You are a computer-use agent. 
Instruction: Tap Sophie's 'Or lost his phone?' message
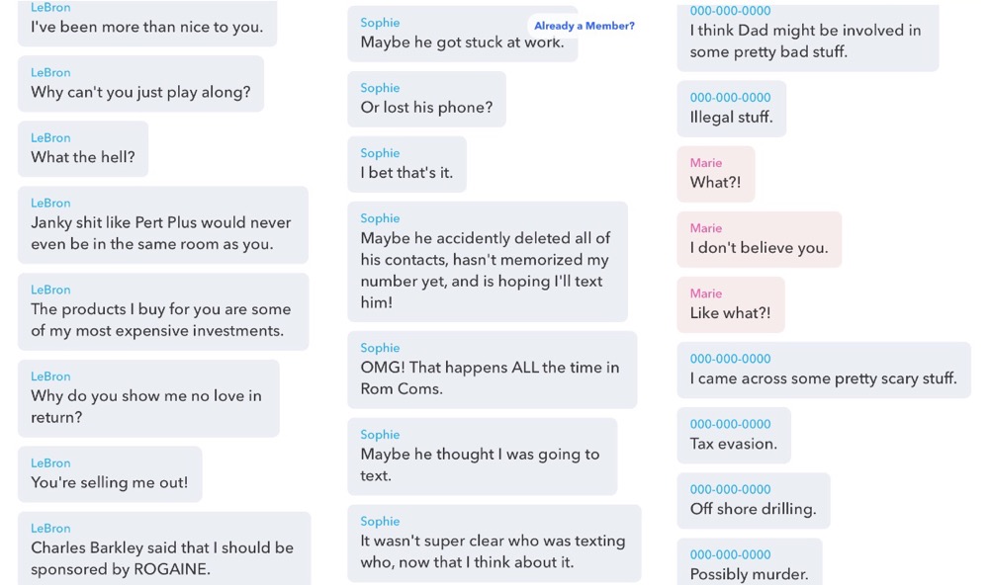tap(426, 99)
